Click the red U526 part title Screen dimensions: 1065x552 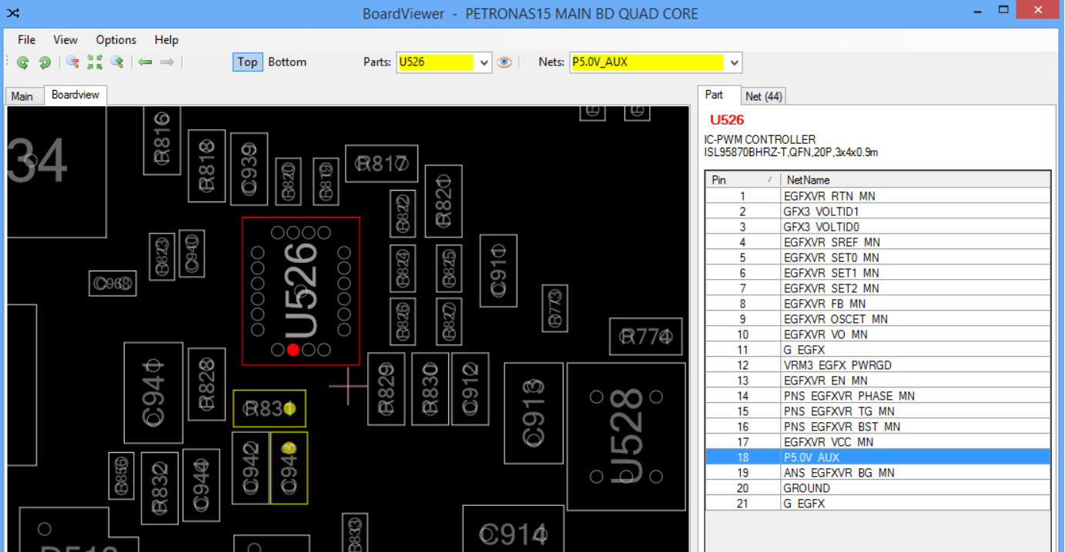727,120
